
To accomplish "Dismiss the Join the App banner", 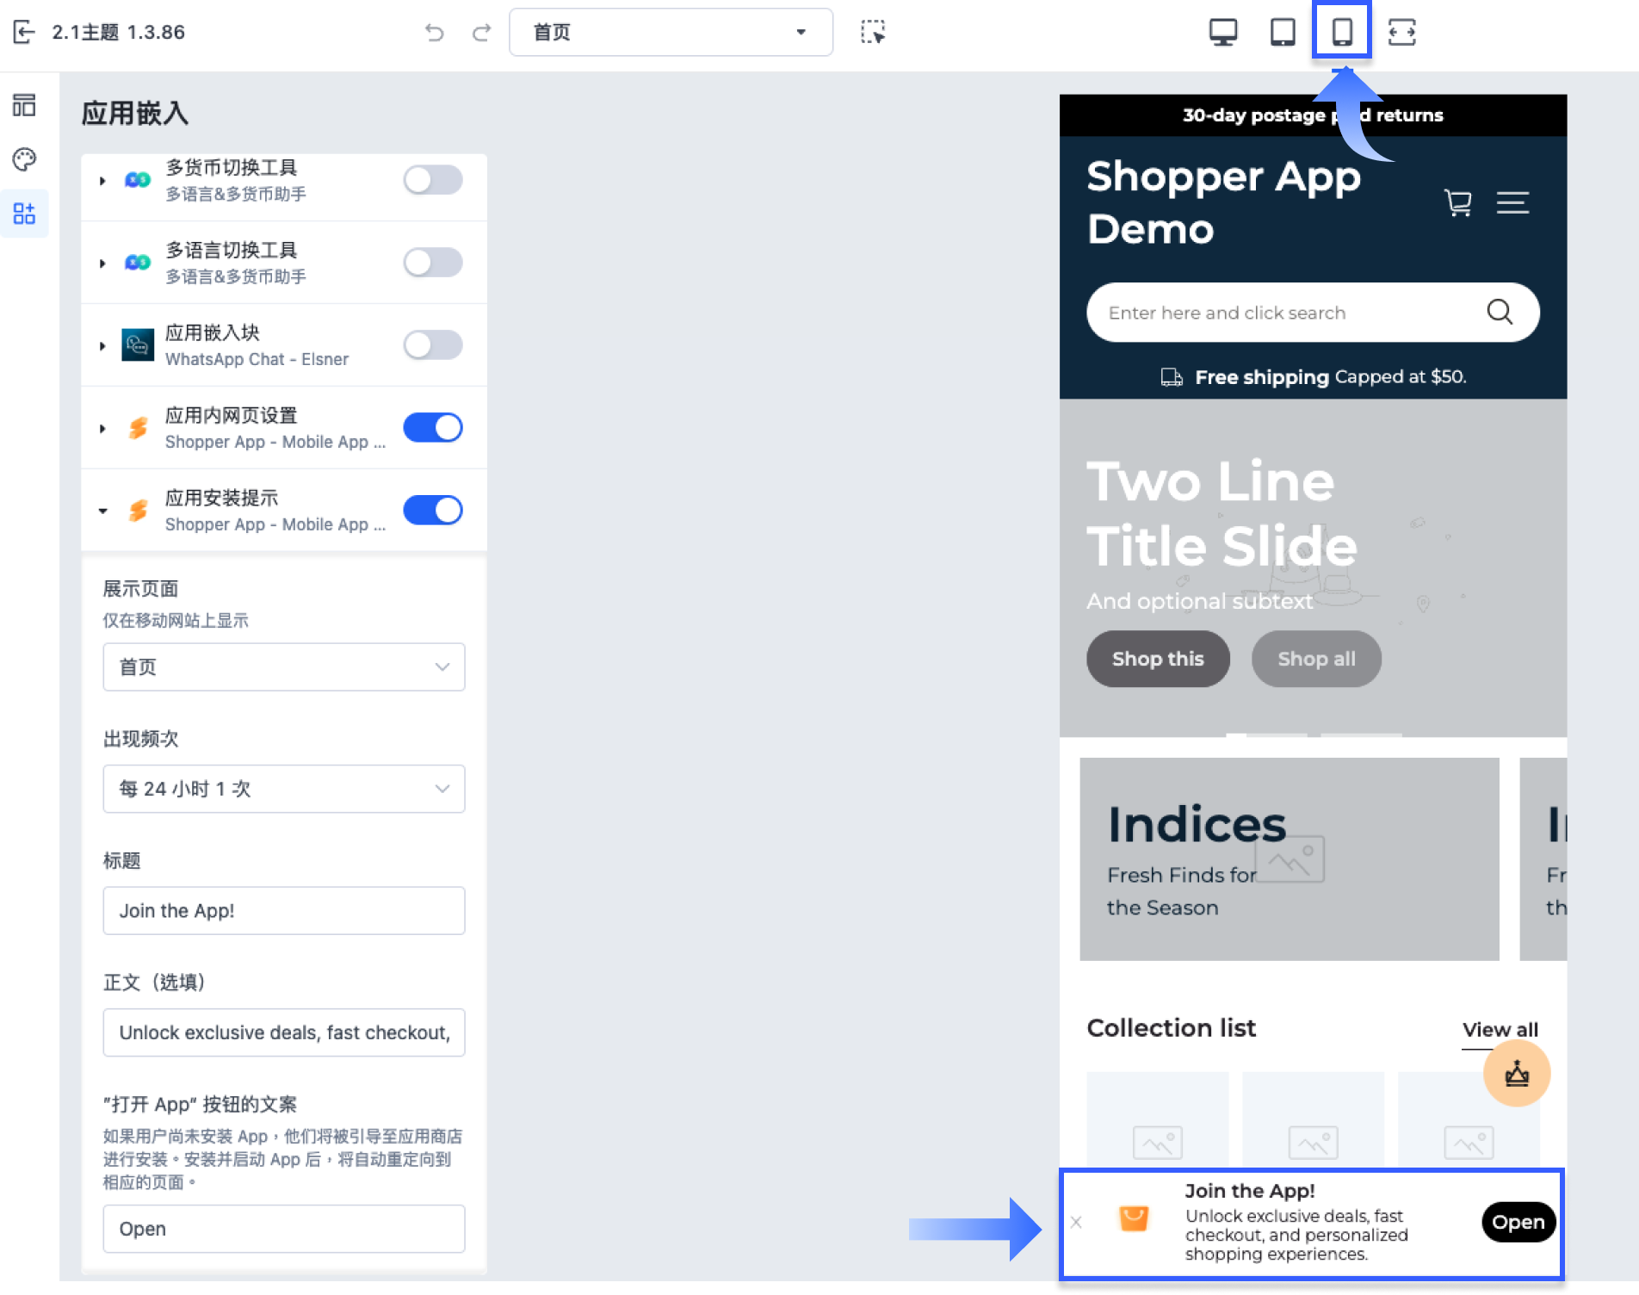I will 1076,1221.
